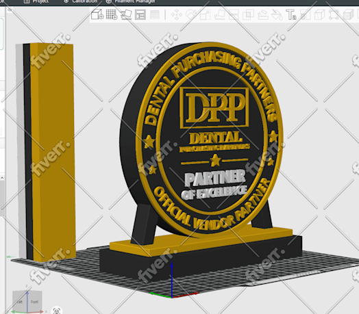Select the tall gold block model
359x314 pixels.
point(54,151)
